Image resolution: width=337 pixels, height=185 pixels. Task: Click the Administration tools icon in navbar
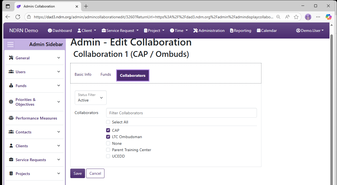195,31
